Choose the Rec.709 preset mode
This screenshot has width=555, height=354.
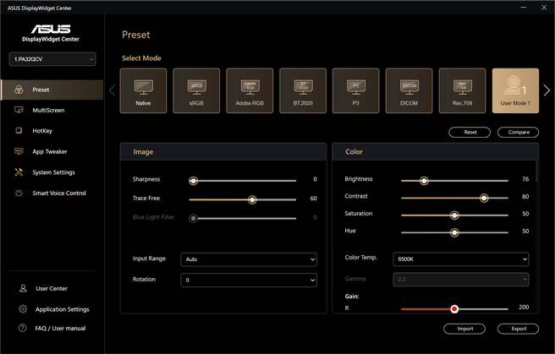462,90
